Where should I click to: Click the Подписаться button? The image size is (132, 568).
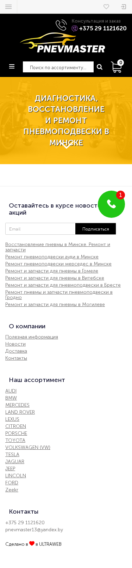click(x=96, y=229)
